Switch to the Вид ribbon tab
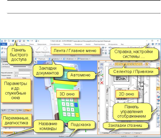This screenshot has width=161, height=138. click(x=122, y=44)
